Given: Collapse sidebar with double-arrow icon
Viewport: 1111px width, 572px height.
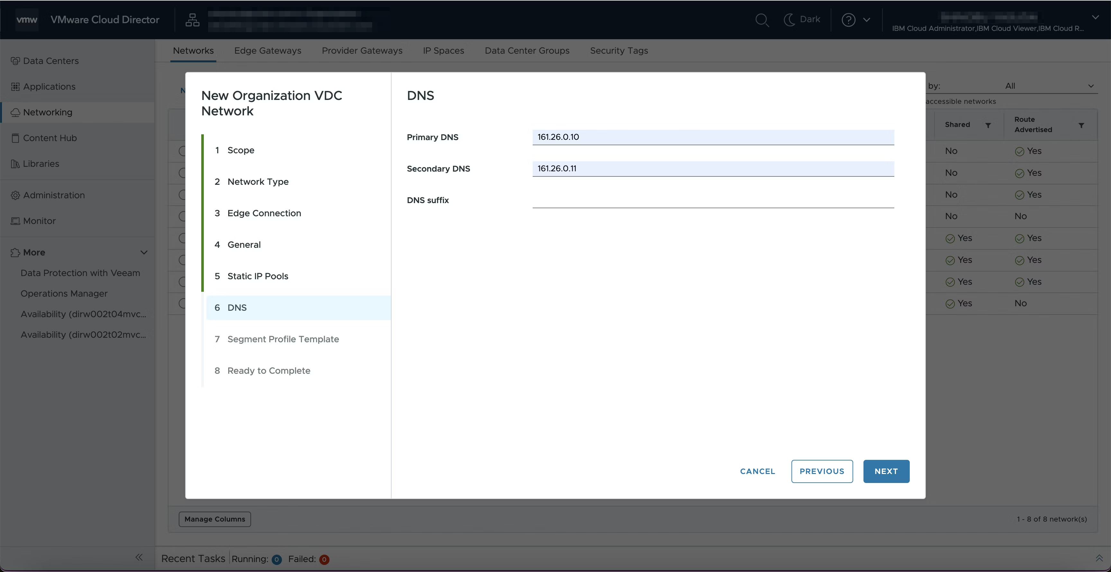Looking at the screenshot, I should [x=139, y=557].
